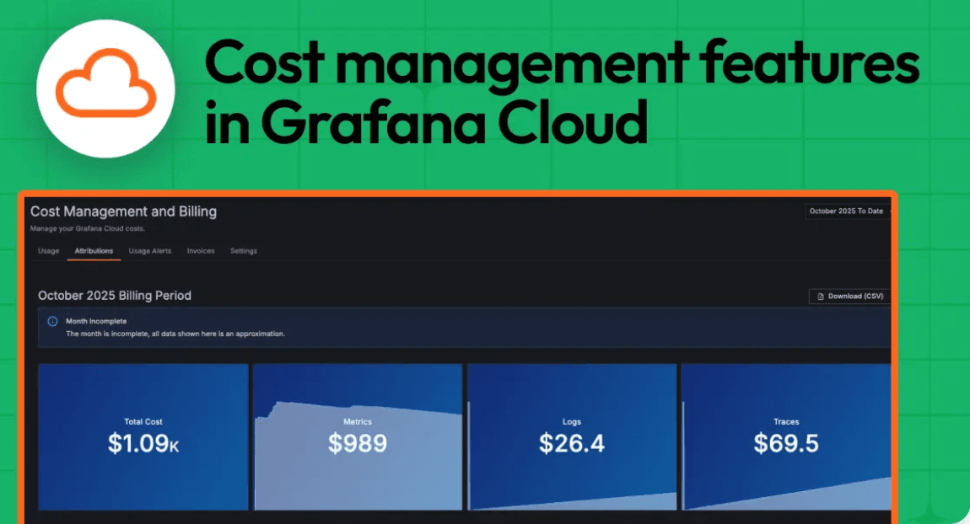Go to the Settings tab
The width and height of the screenshot is (970, 524).
tap(243, 251)
